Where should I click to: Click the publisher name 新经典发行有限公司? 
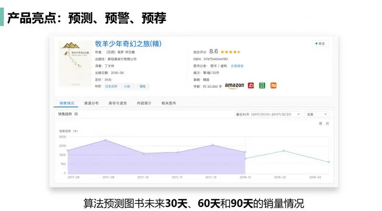pos(122,59)
